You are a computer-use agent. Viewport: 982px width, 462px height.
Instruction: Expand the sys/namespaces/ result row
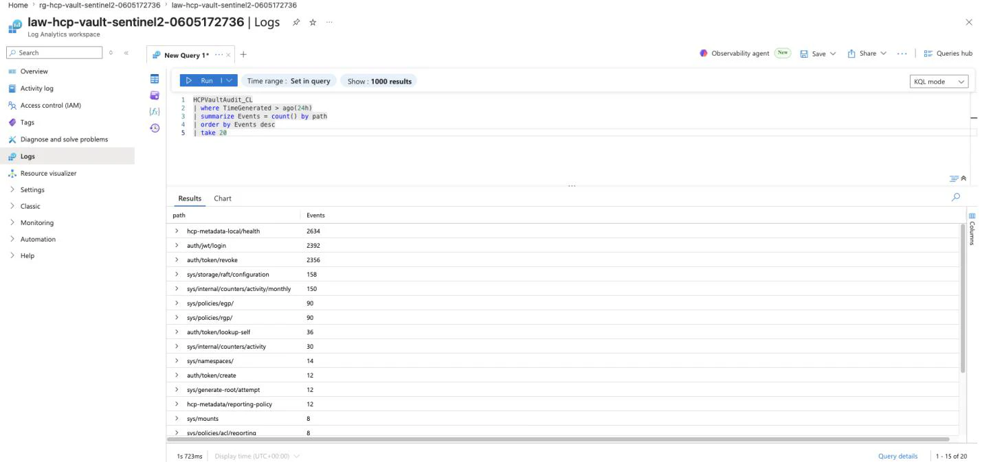click(x=177, y=361)
